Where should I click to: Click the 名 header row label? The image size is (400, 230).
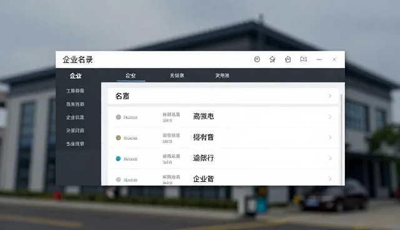[122, 96]
